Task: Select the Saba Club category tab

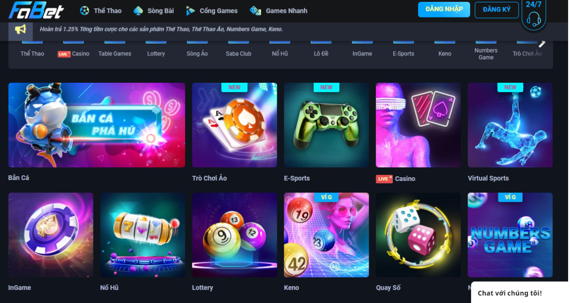Action: click(x=238, y=53)
